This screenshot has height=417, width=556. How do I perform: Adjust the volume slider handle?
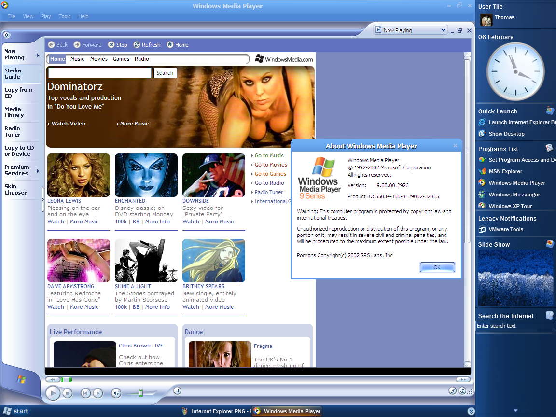click(140, 393)
